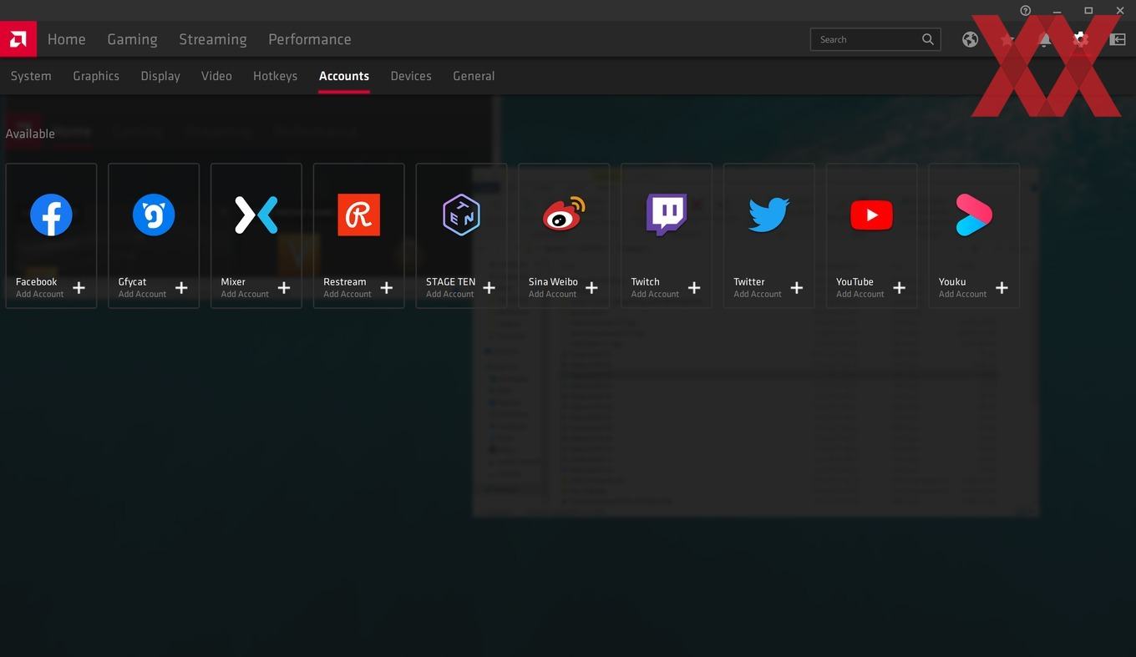1136x657 pixels.
Task: Click the Restream logo icon
Action: 358,215
